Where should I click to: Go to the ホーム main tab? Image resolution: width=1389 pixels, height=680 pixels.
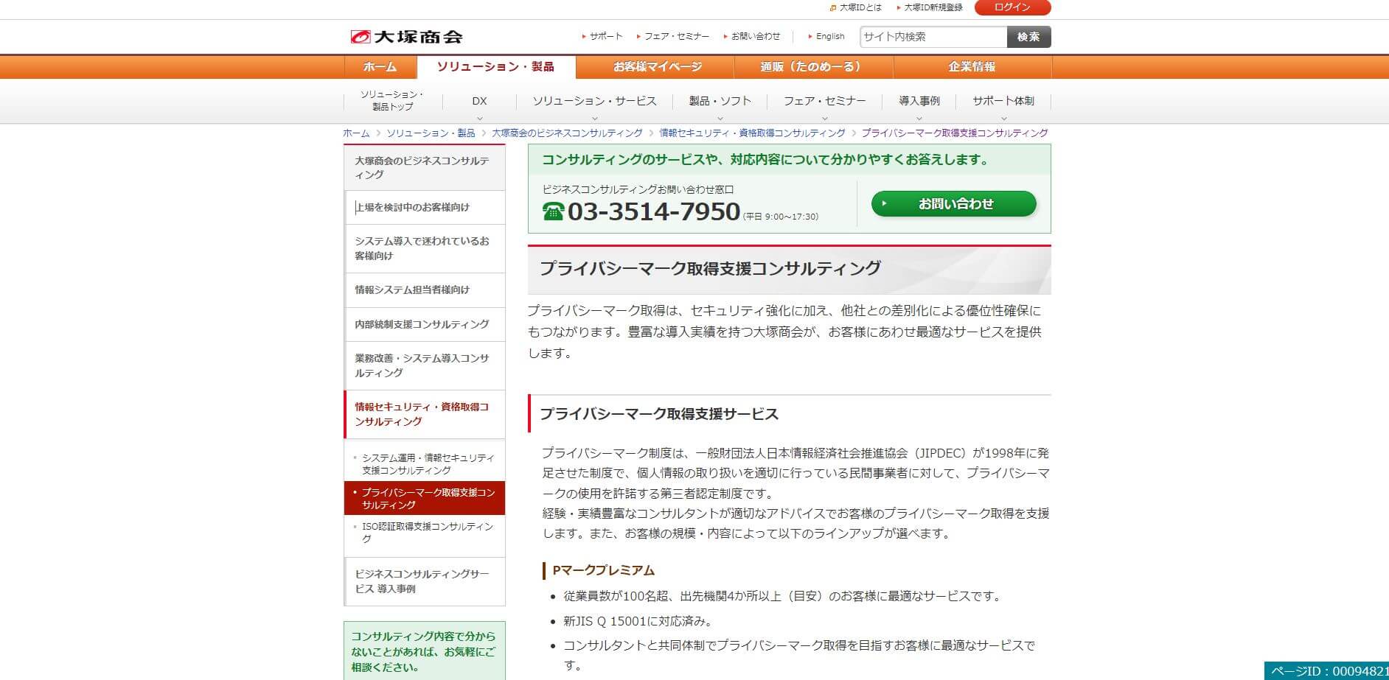tap(380, 67)
